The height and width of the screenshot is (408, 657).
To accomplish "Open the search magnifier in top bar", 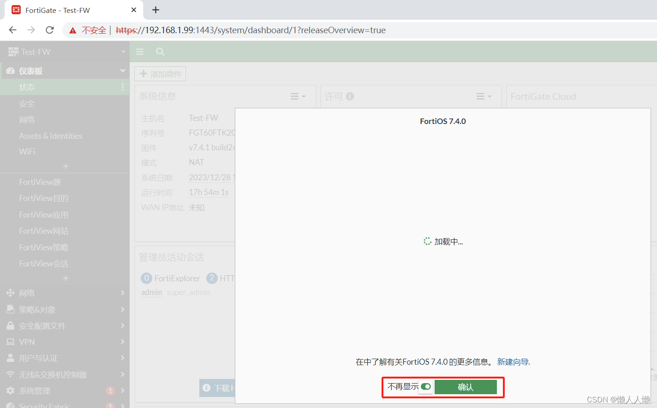I will point(160,52).
